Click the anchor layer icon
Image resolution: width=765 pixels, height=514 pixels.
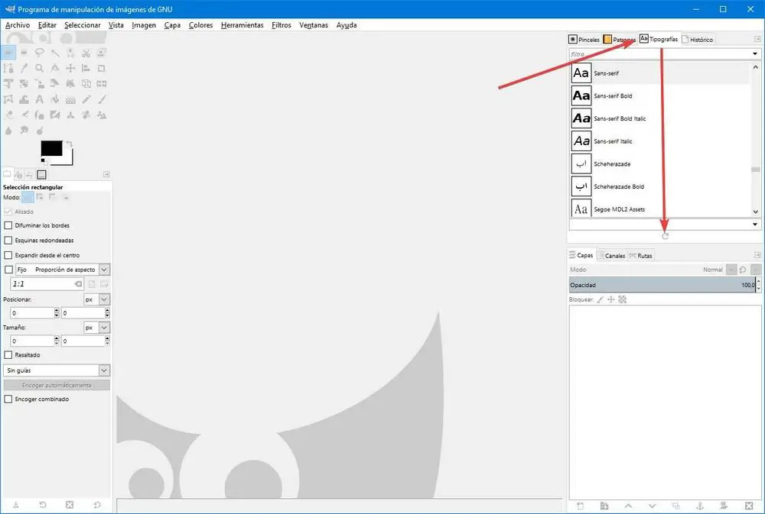pyautogui.click(x=700, y=506)
